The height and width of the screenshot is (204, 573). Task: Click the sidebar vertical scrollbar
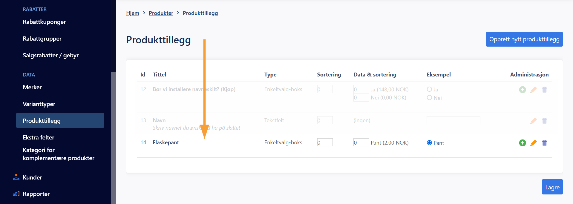point(114,138)
